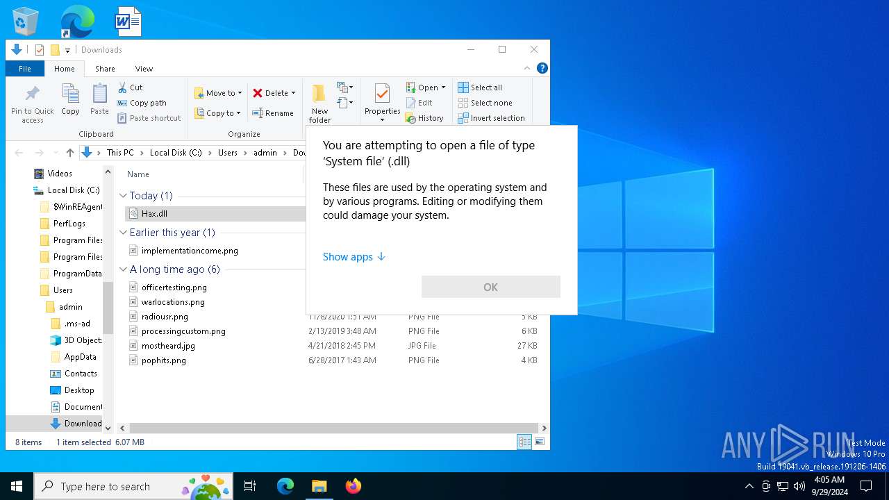Click the Edit ribbon item
Screen dimensions: 889x500
[419, 103]
